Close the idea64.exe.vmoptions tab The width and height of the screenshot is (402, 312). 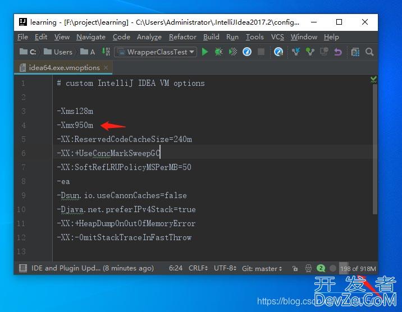(x=106, y=68)
